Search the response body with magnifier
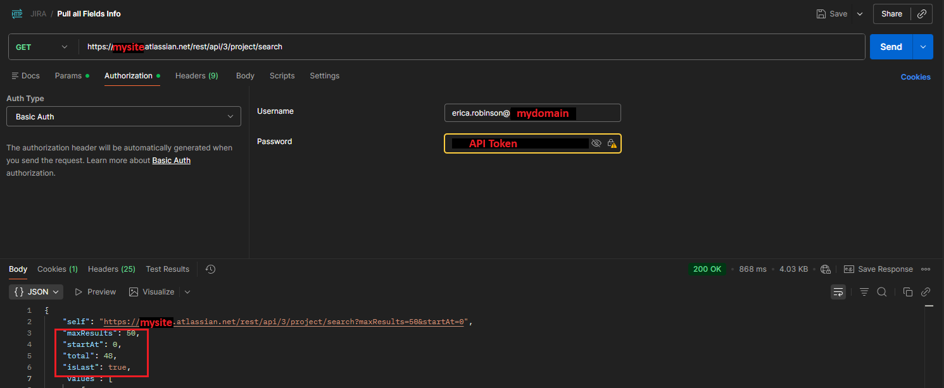Image resolution: width=944 pixels, height=388 pixels. [x=882, y=292]
